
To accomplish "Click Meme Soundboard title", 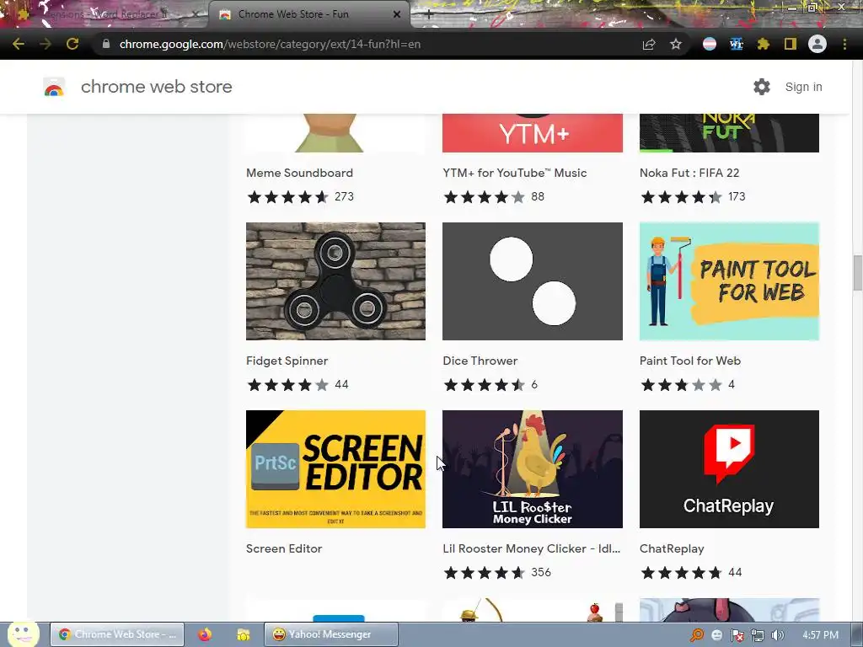I will [x=299, y=173].
